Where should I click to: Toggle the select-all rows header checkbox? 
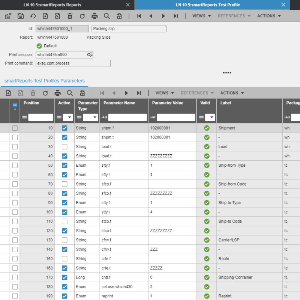coord(15,105)
